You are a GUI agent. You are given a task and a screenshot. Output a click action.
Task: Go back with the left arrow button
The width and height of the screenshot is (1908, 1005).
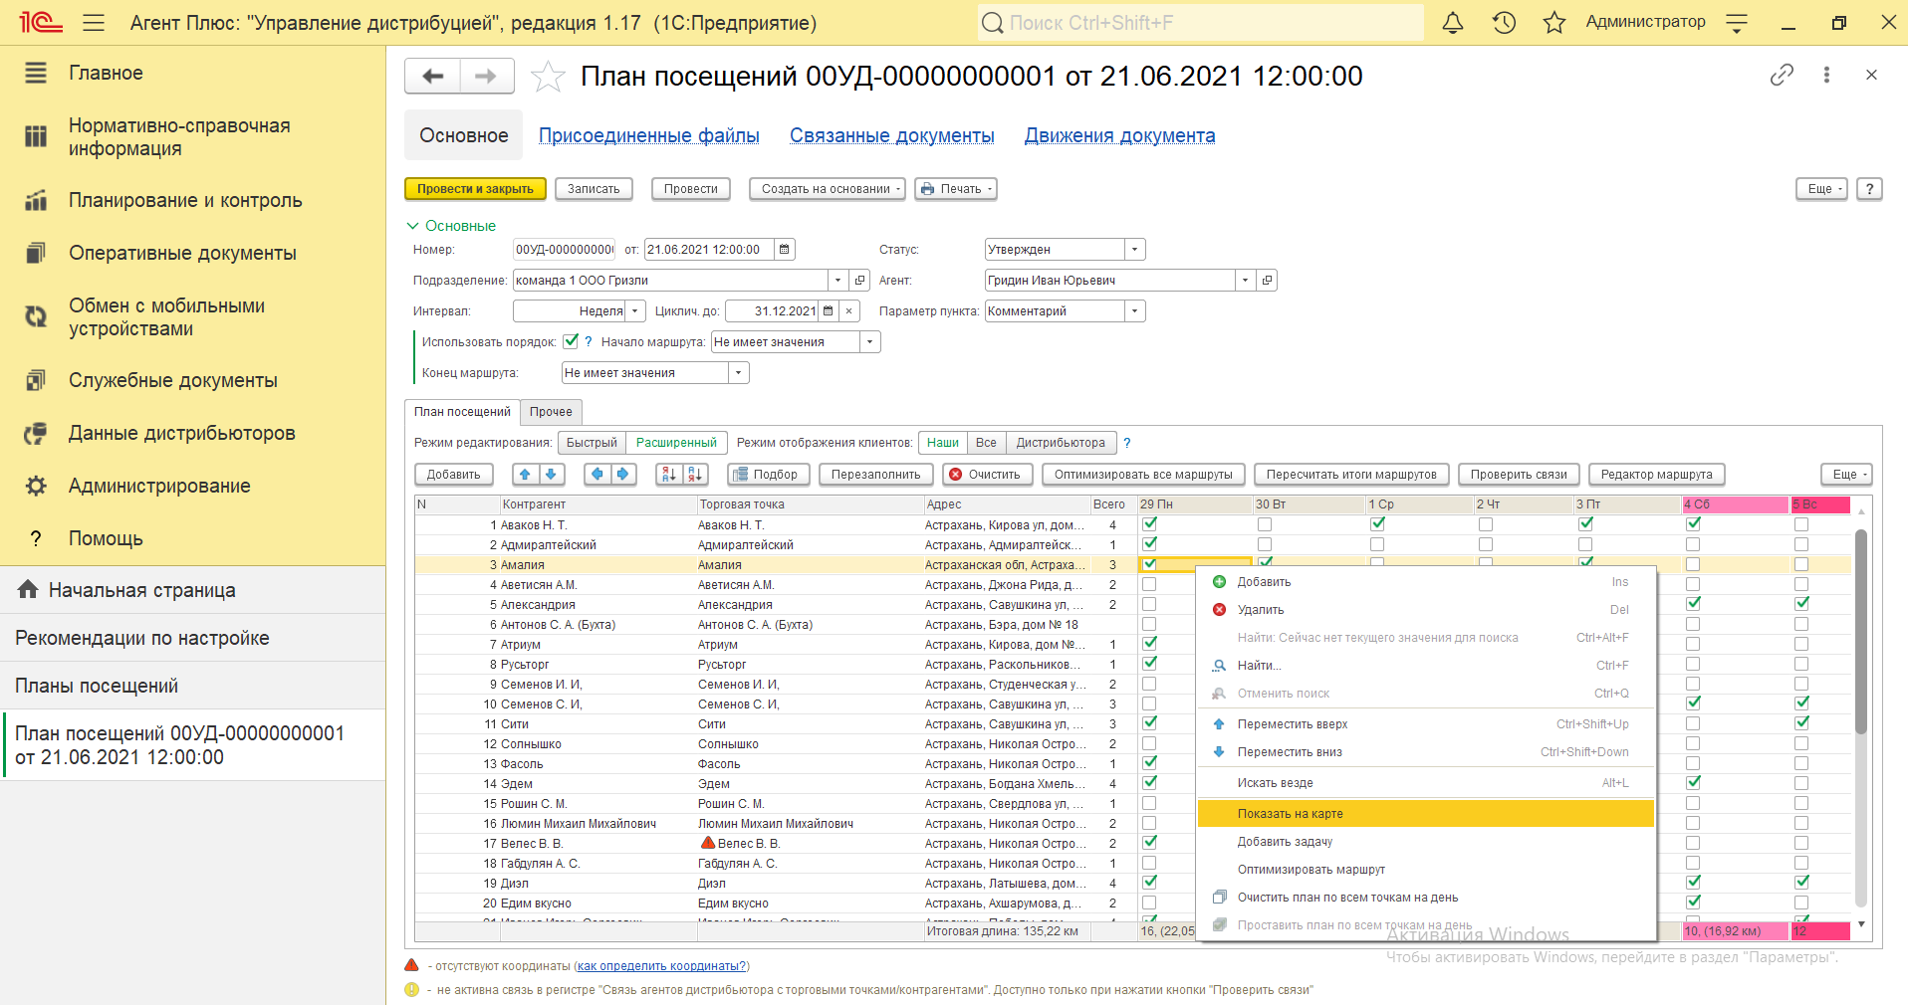point(432,76)
